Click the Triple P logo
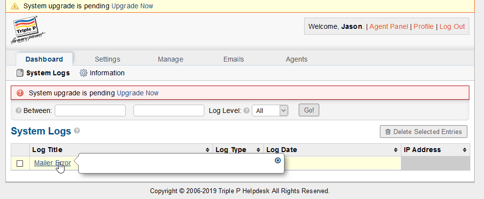Viewport: 484px width, 199px height. tap(28, 29)
